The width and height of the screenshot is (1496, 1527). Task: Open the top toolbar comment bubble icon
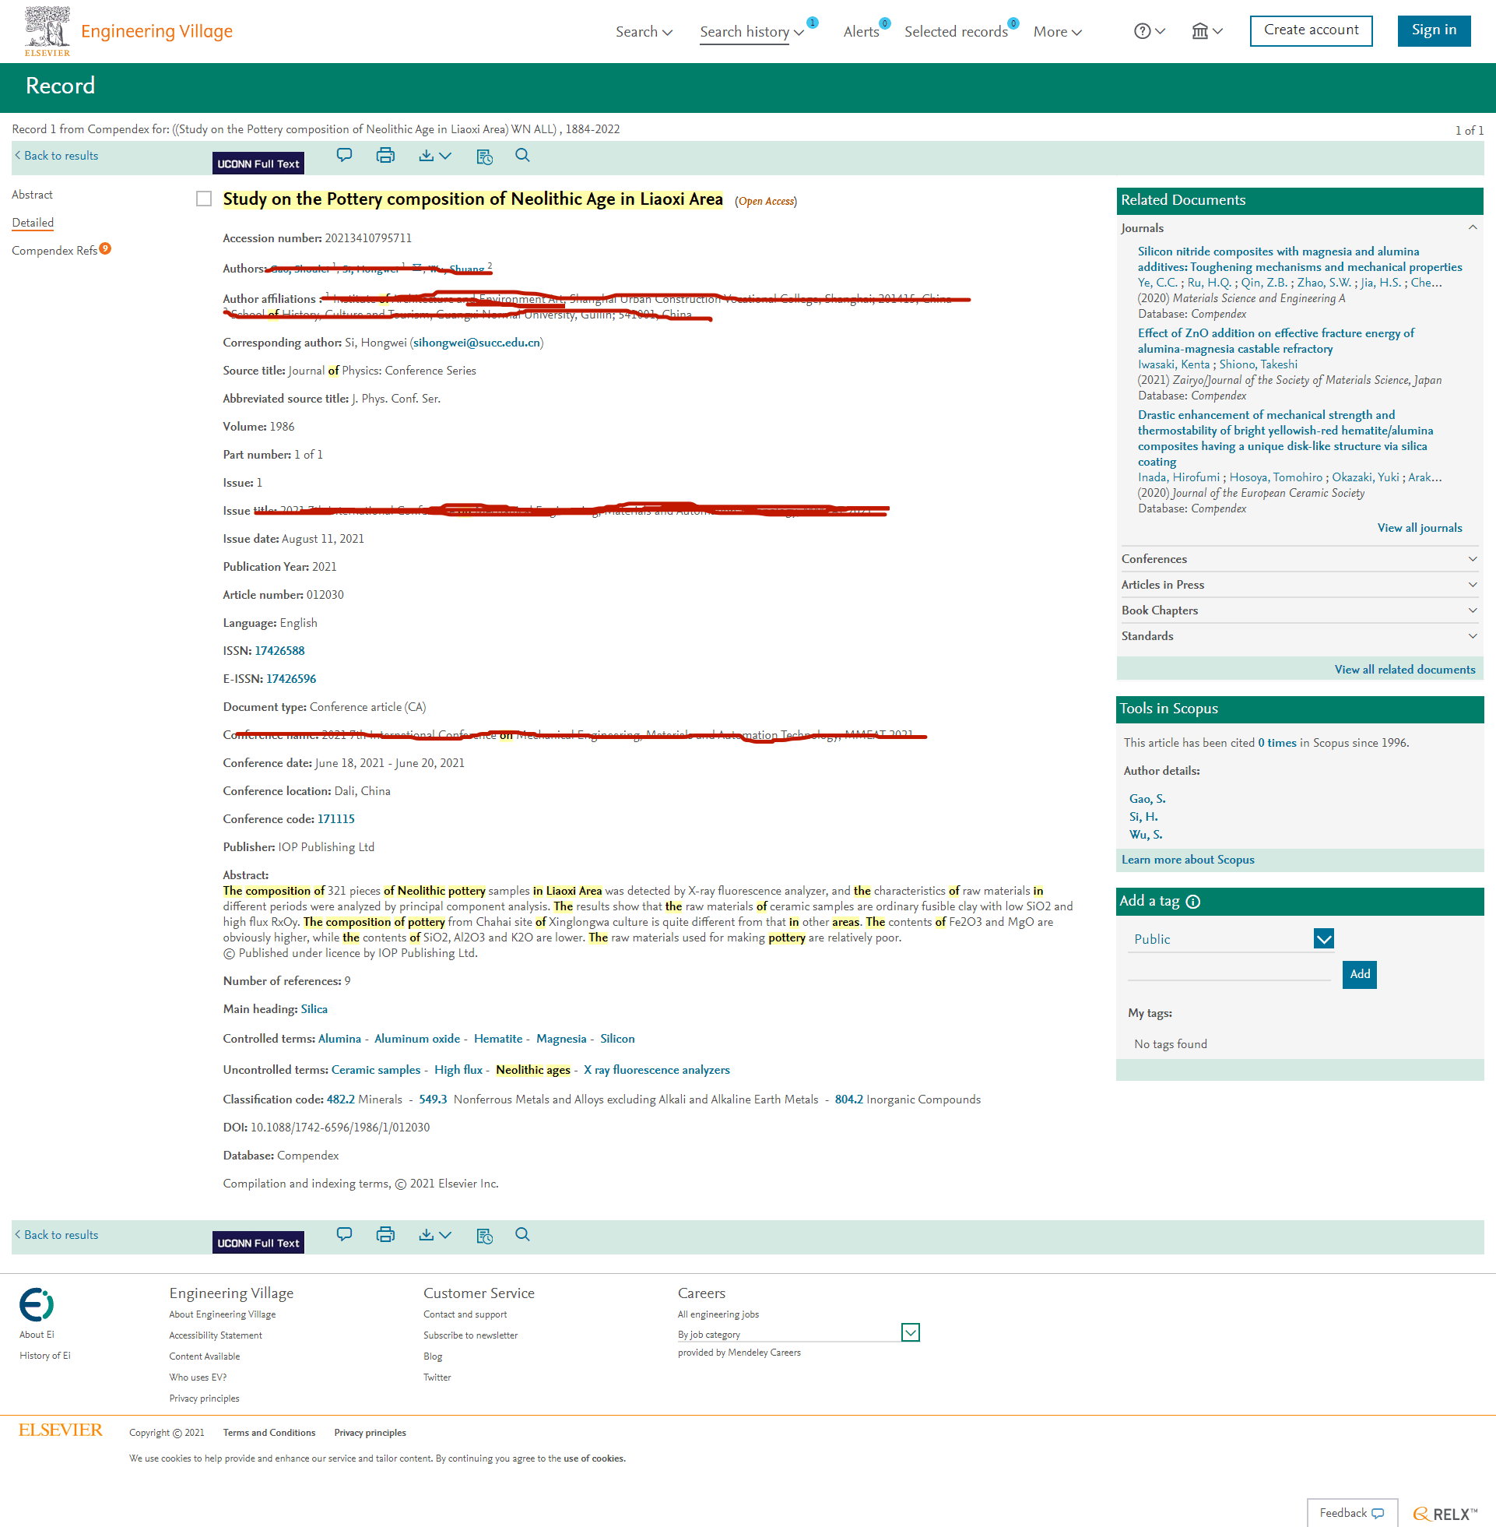tap(344, 155)
